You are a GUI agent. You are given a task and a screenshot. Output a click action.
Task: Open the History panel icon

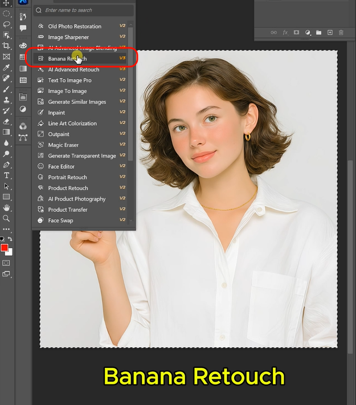click(23, 17)
